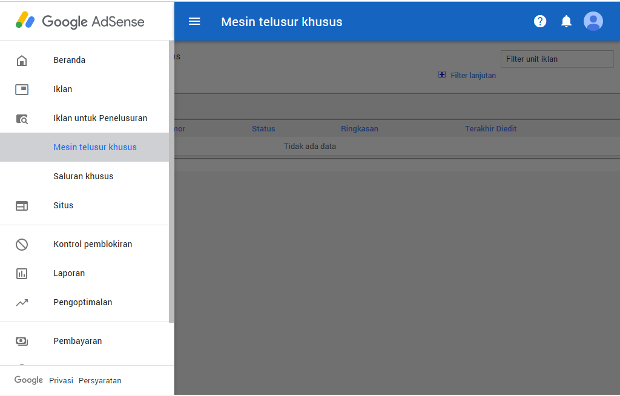The image size is (620, 396).
Task: Click the Situs sidebar icon
Action: pos(22,205)
